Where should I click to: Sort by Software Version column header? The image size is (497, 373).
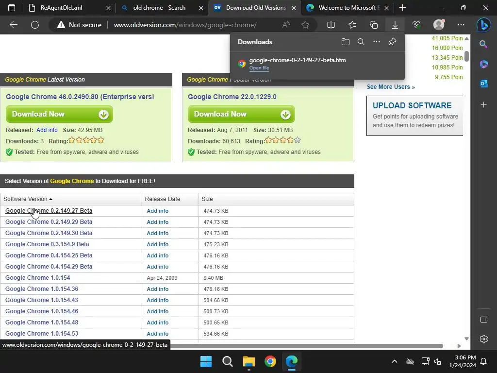pos(71,199)
